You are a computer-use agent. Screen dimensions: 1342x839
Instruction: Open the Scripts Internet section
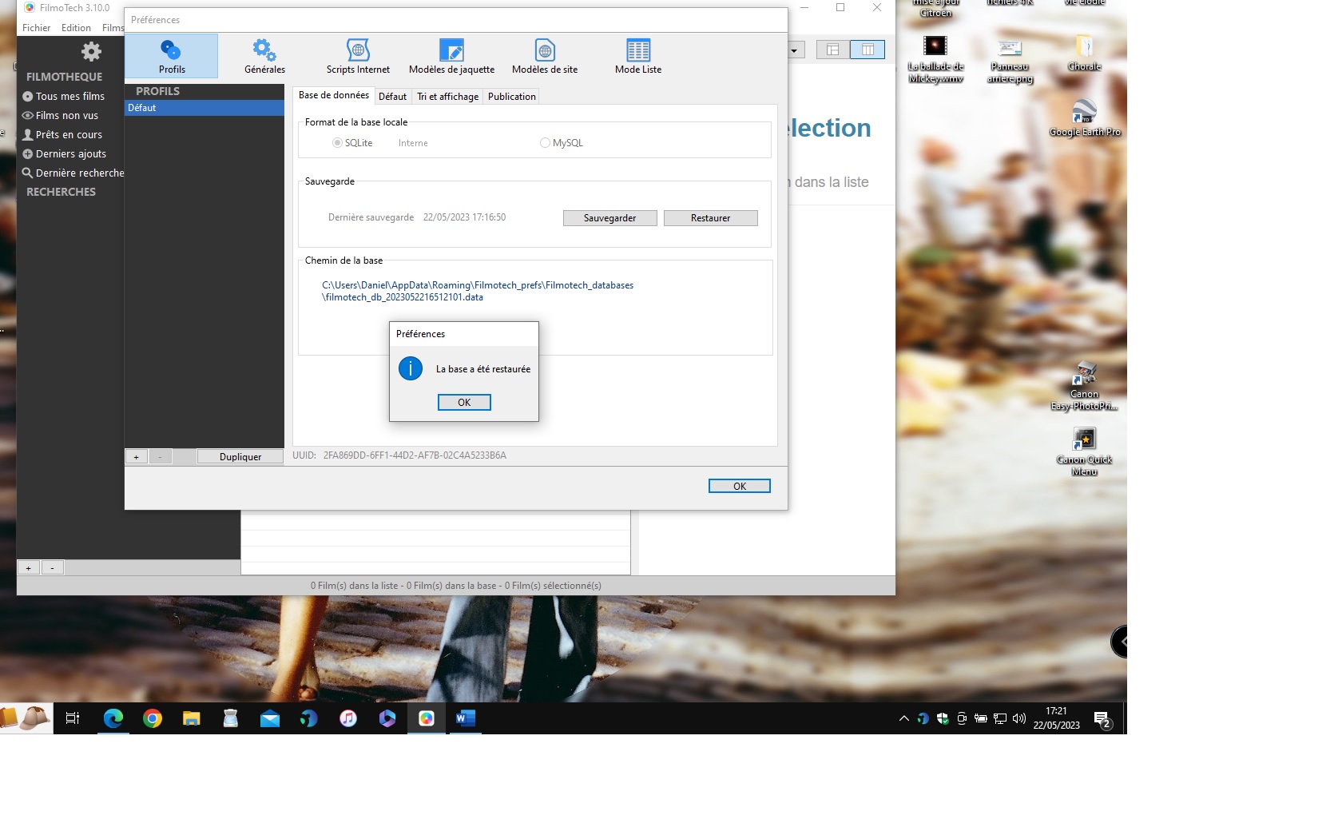pyautogui.click(x=358, y=56)
